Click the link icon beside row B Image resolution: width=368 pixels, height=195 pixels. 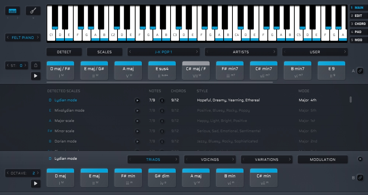tap(360, 178)
